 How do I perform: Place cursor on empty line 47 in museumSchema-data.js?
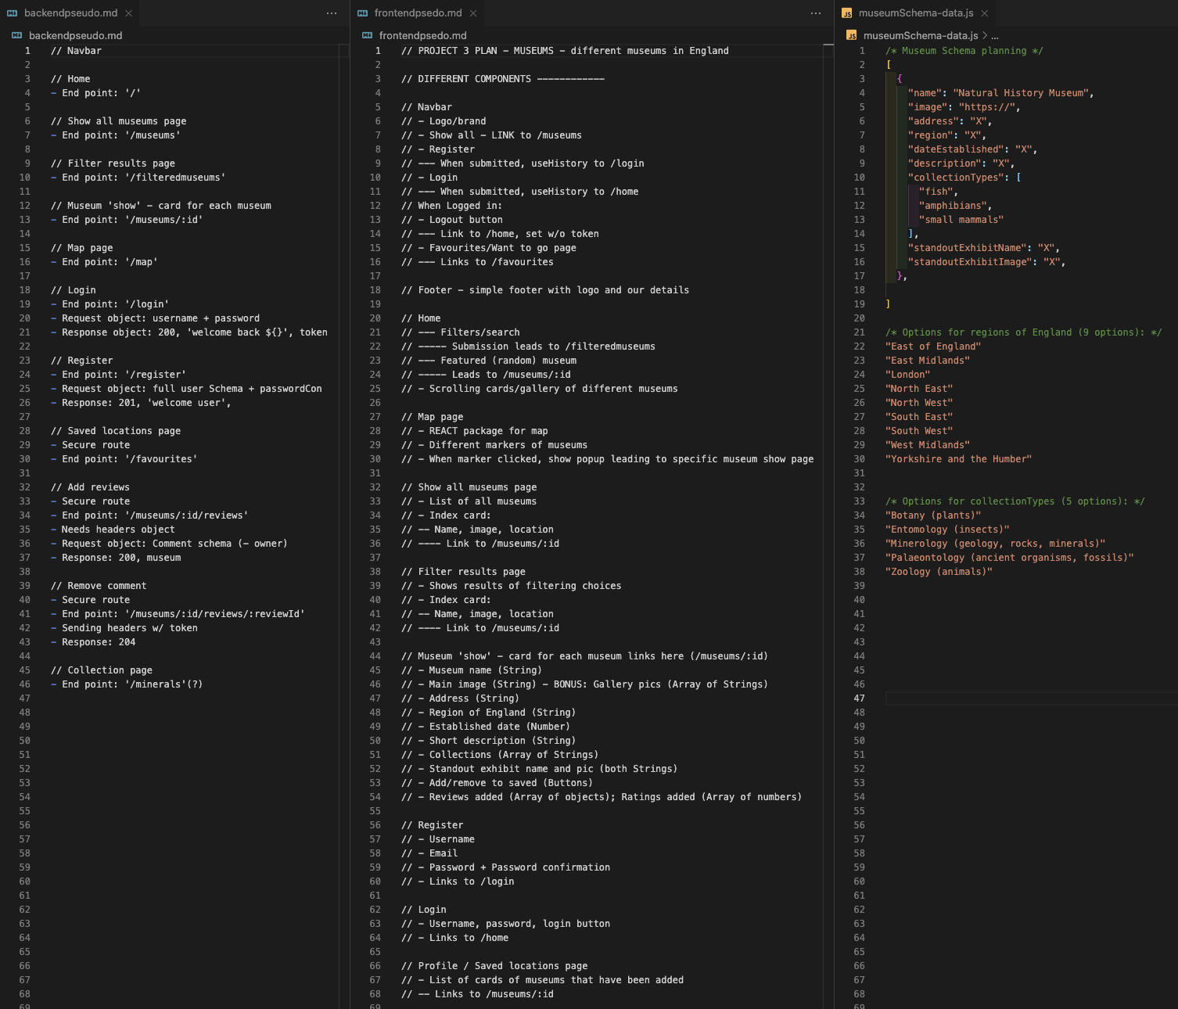click(x=1031, y=698)
